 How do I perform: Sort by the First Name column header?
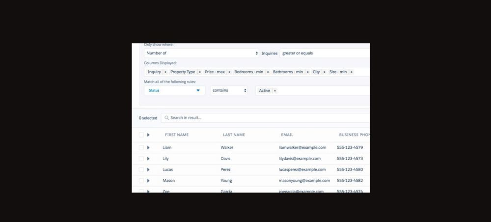pos(177,135)
